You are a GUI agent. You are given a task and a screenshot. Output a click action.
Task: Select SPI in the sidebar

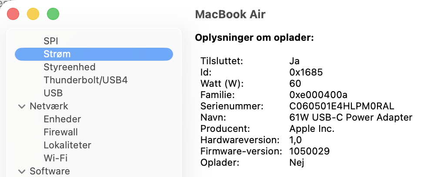click(51, 41)
